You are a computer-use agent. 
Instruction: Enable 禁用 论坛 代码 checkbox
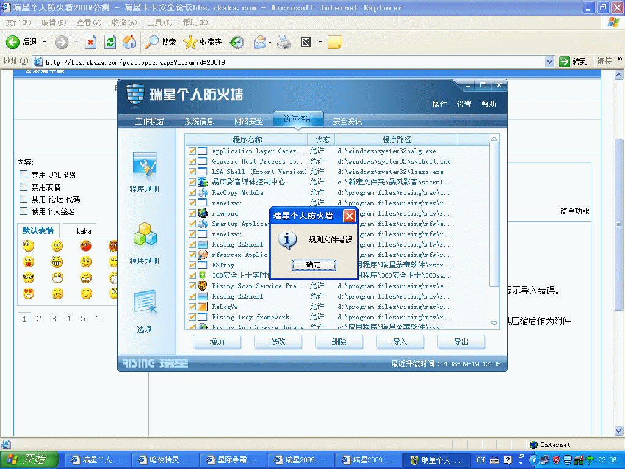coord(24,199)
